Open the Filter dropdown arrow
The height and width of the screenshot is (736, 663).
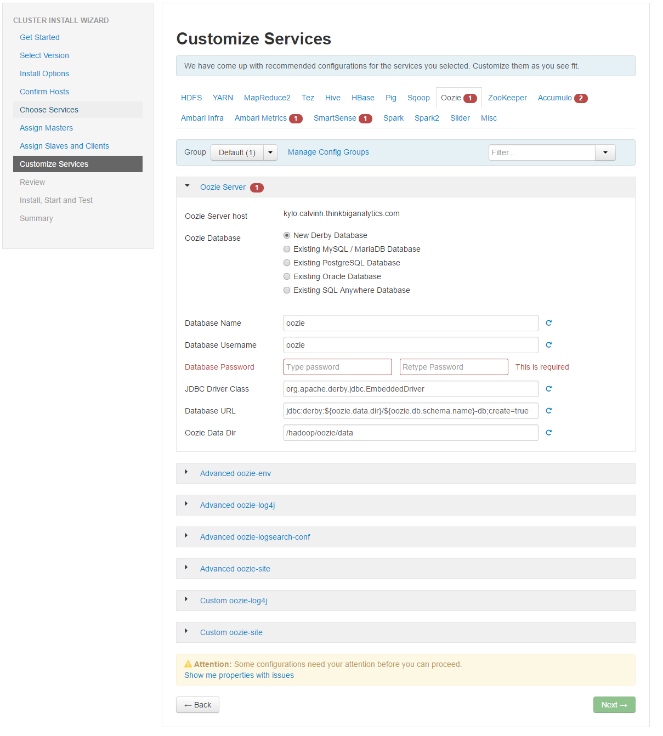[605, 152]
